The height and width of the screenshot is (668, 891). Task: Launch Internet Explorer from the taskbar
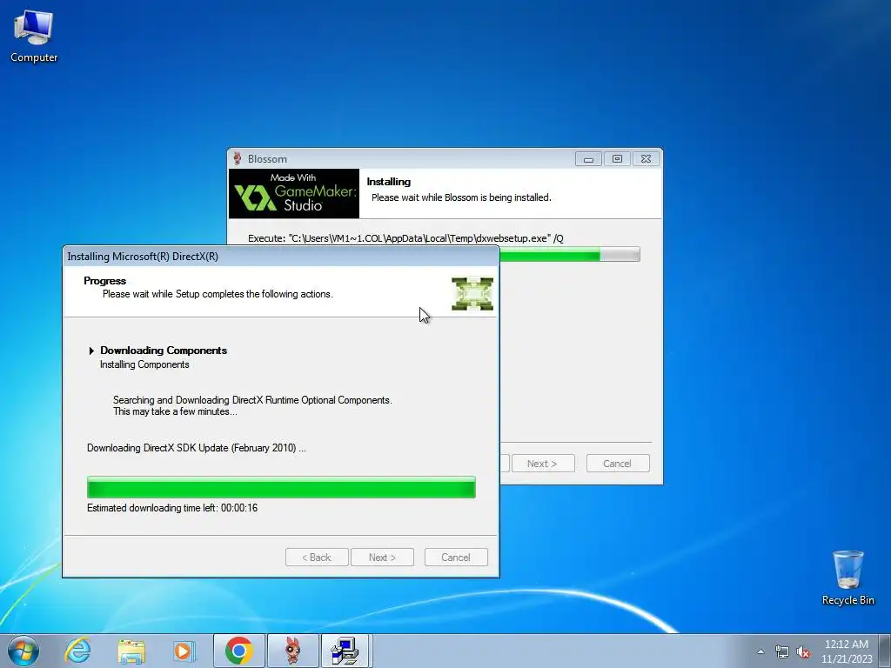77,651
